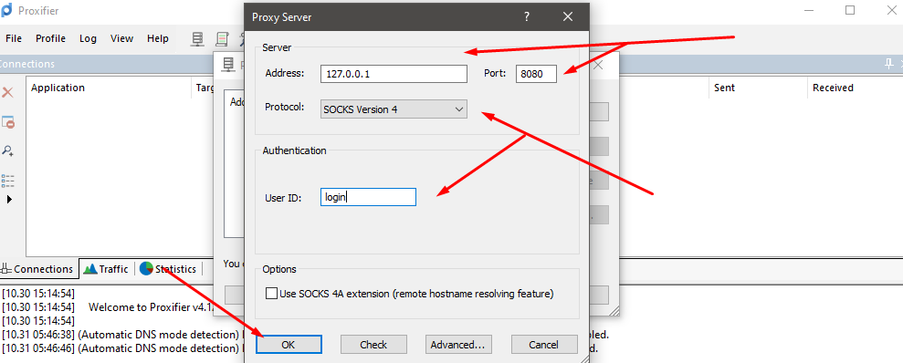Open the View menu
Viewport: 903px width, 363px height.
coord(122,38)
